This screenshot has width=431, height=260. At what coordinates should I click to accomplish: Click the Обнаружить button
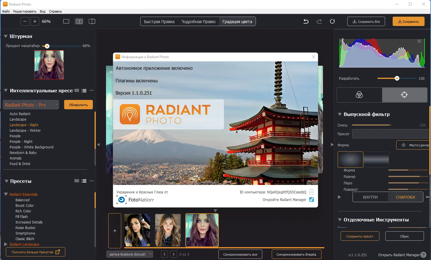click(78, 105)
